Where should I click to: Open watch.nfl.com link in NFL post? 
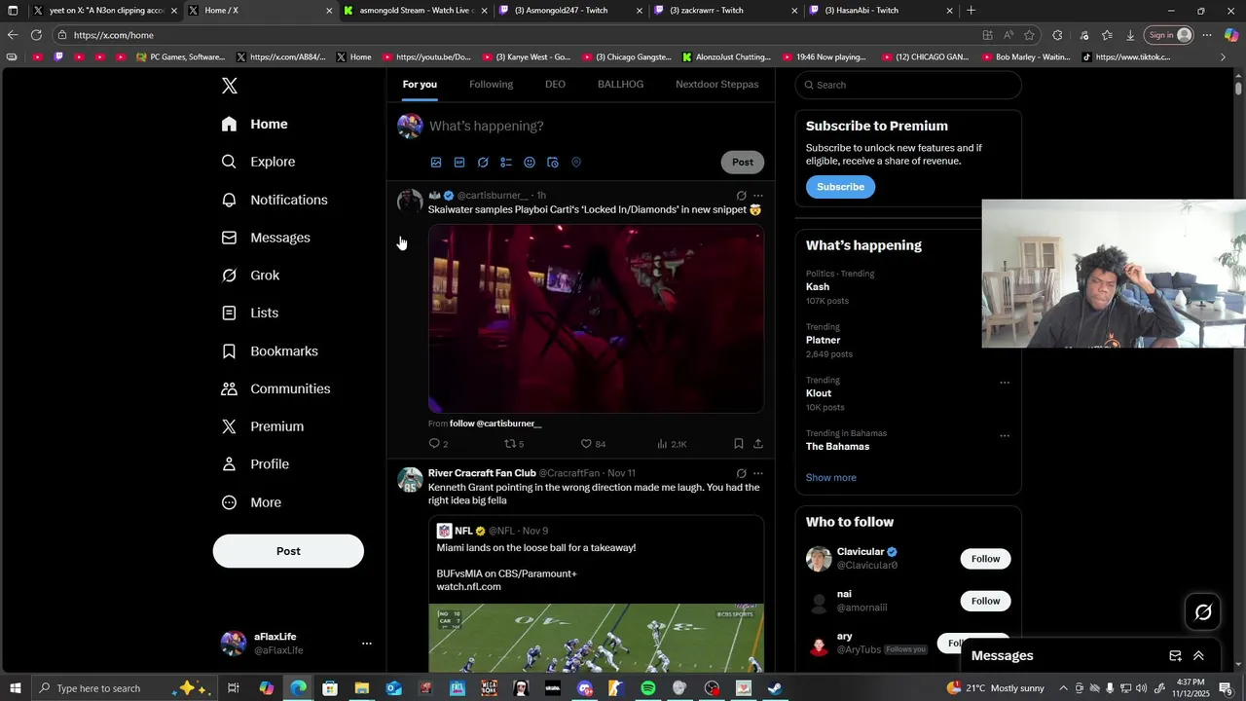tap(468, 587)
